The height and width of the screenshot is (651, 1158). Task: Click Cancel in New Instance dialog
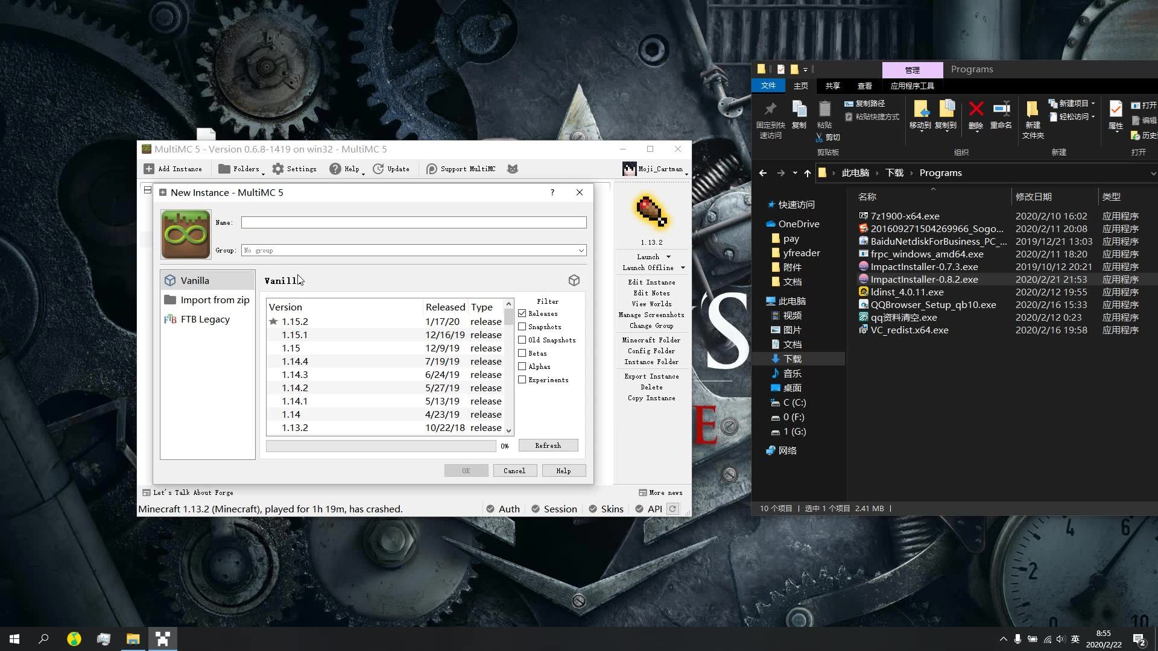(514, 471)
